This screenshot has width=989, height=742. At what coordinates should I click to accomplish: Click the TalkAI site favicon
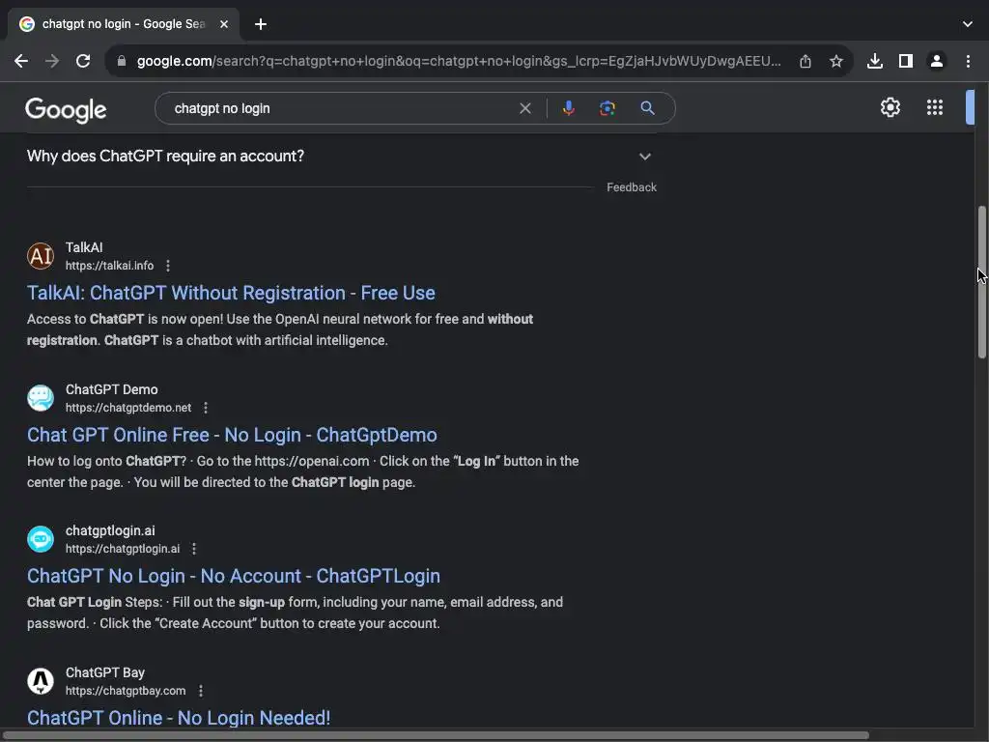coord(41,256)
